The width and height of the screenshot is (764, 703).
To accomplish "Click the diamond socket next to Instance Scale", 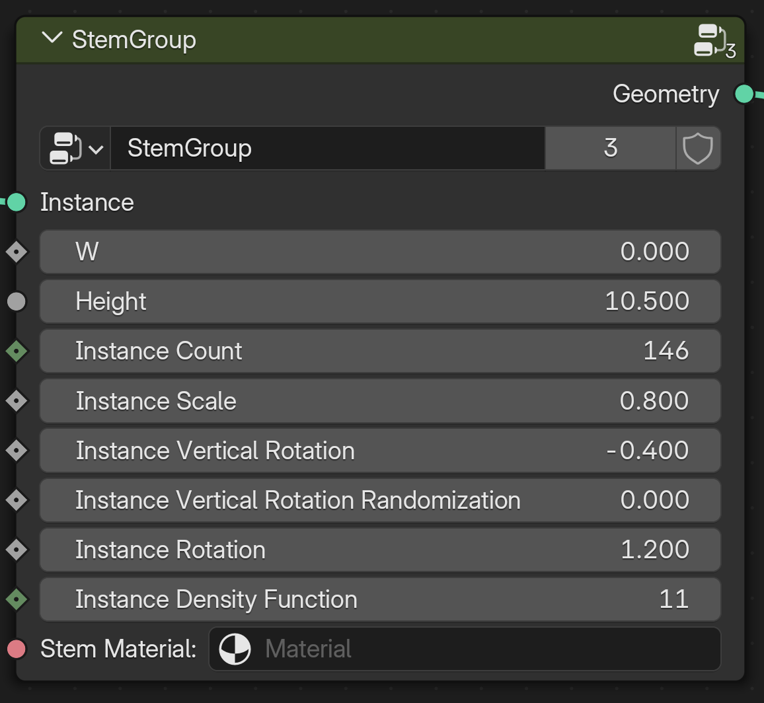I will [x=18, y=400].
